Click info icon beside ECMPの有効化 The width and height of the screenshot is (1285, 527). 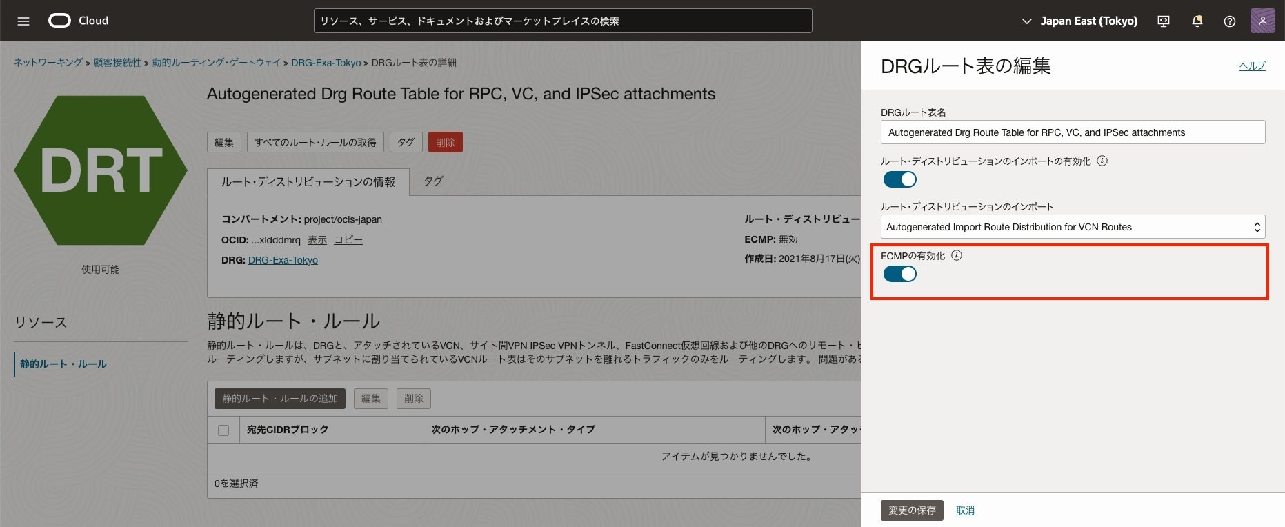(957, 255)
